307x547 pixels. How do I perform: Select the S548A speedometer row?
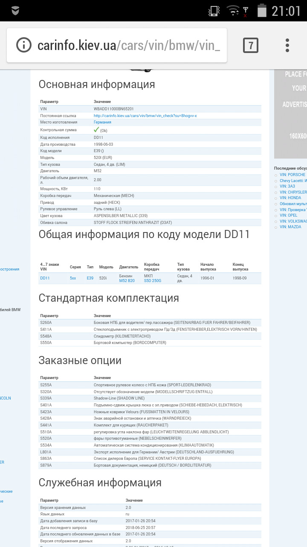tap(150, 336)
